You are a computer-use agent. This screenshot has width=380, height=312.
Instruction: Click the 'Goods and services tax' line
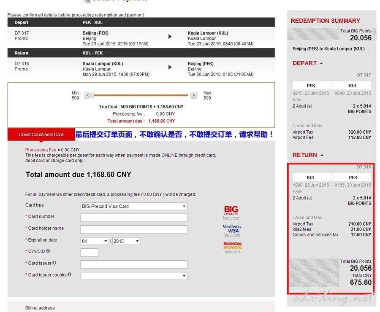click(332, 234)
